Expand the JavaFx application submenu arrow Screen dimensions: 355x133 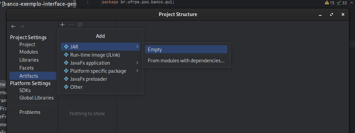tap(137, 63)
